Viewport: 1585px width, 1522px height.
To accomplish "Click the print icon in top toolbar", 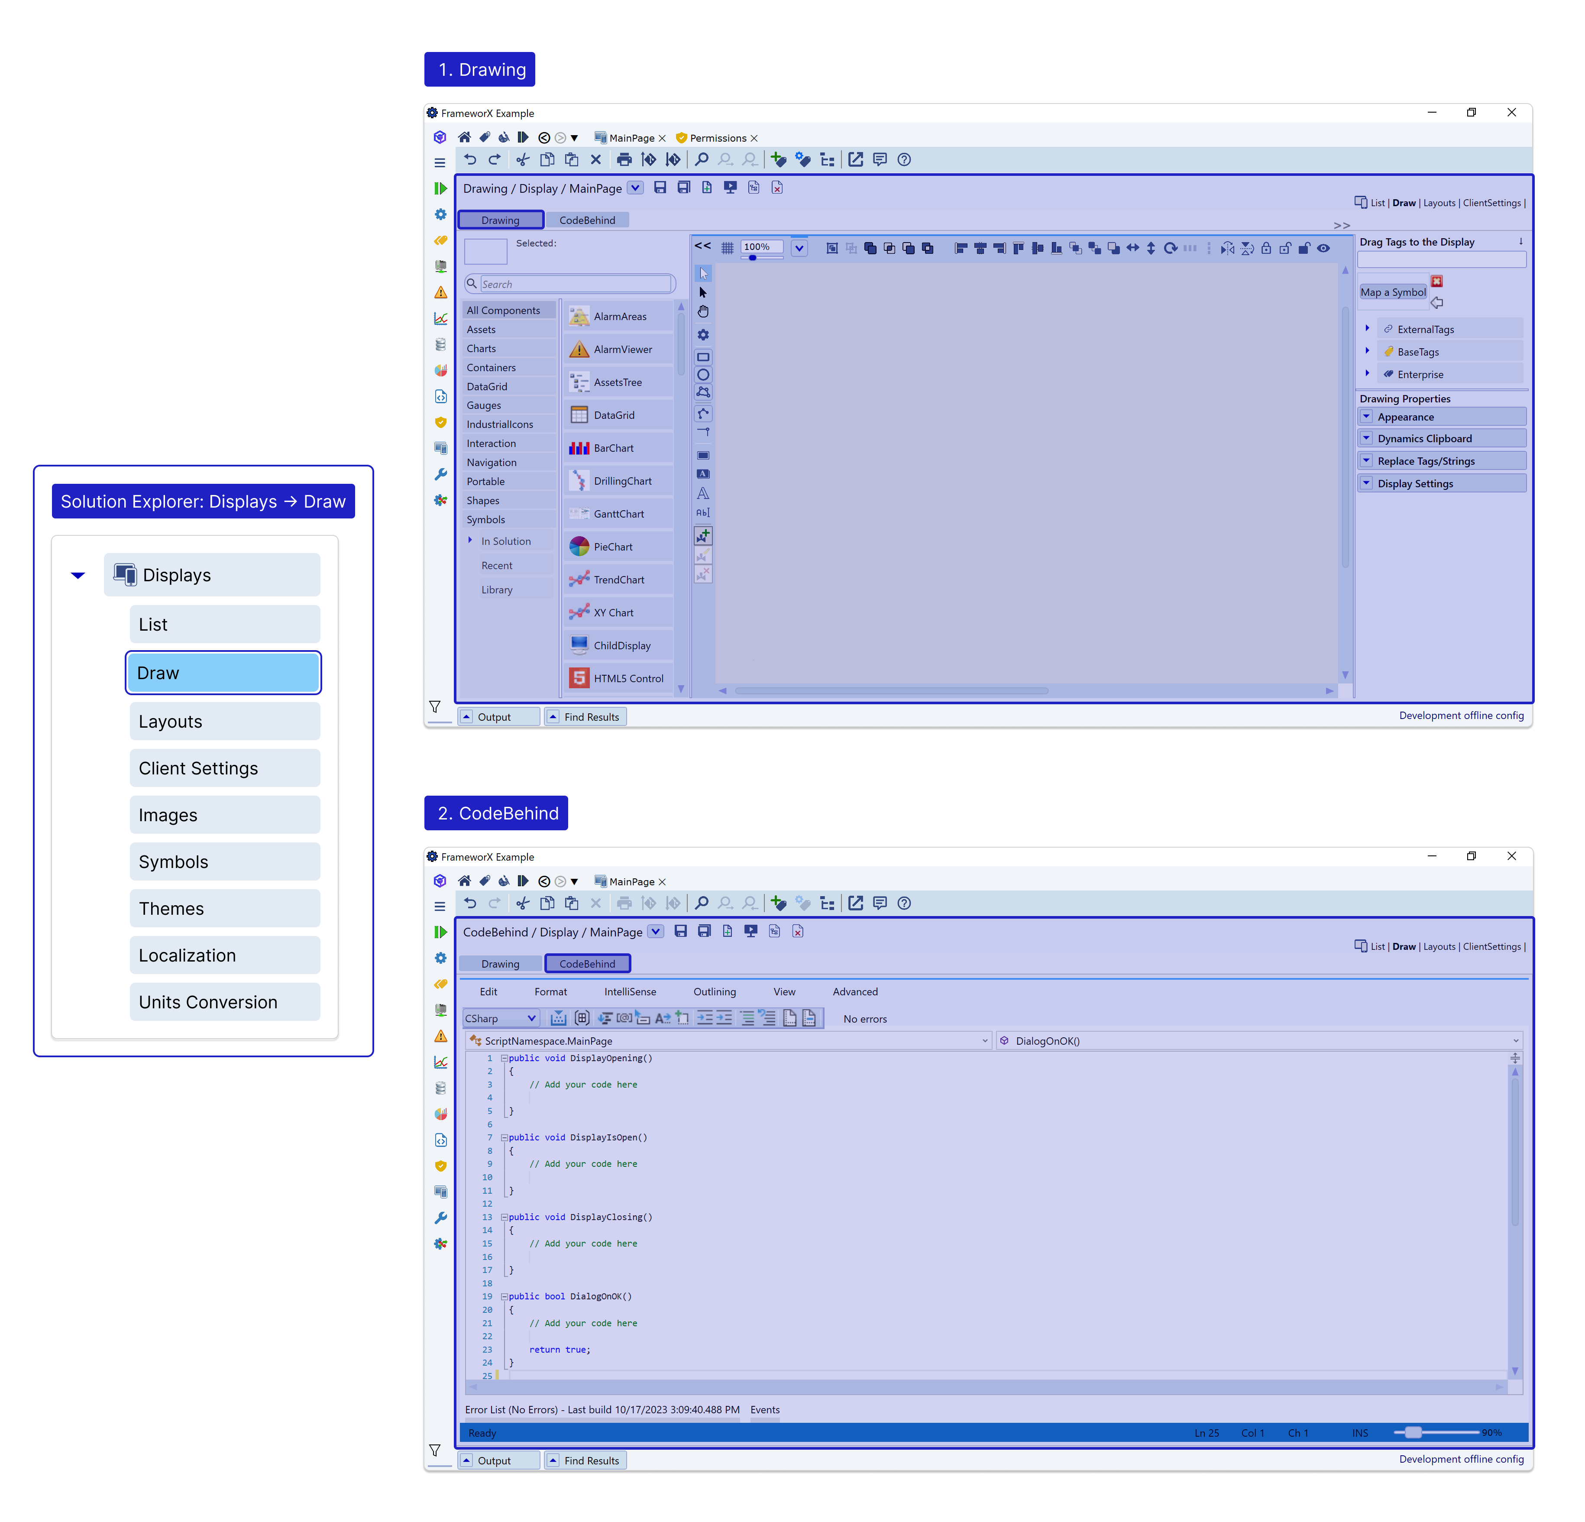I will [x=624, y=160].
